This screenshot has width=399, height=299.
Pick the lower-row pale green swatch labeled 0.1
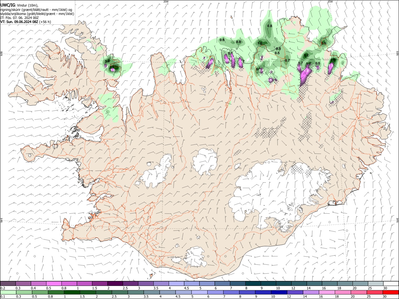coord(8,292)
